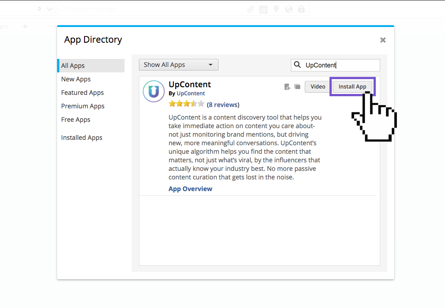Click the calendar schedule icon in compose bar
Screen dimensions: 445x308
(263, 9)
